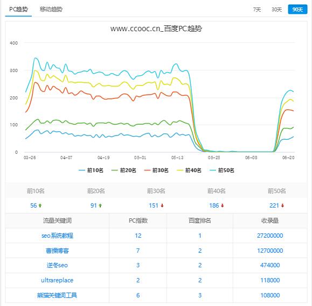Click PC指数 value 6 for 熊猫关键词工具
This screenshot has width=312, height=306.
pos(138,295)
